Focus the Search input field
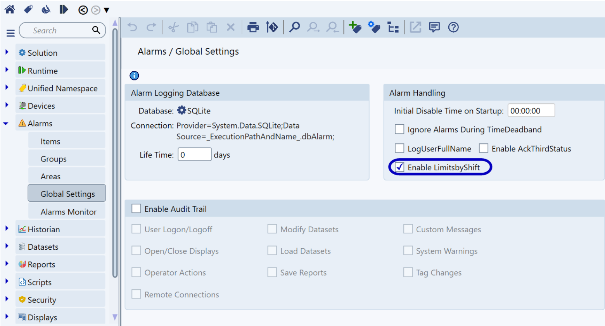The height and width of the screenshot is (326, 605). [x=62, y=30]
